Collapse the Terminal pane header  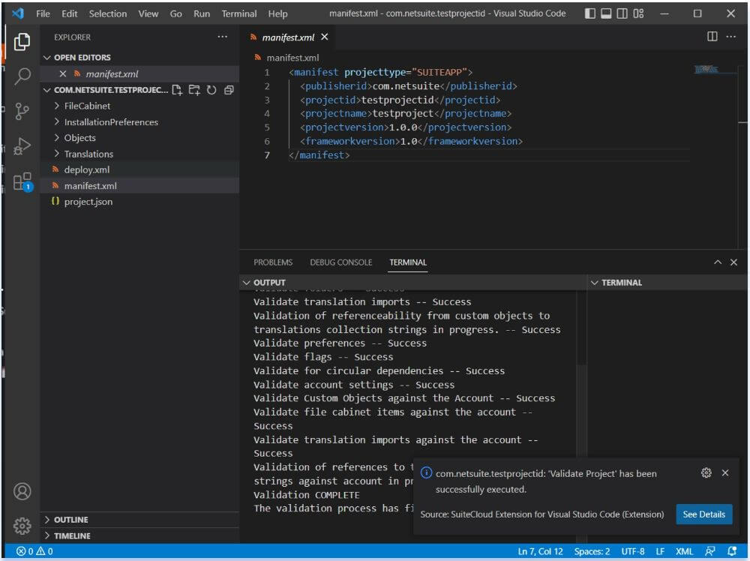point(667,283)
